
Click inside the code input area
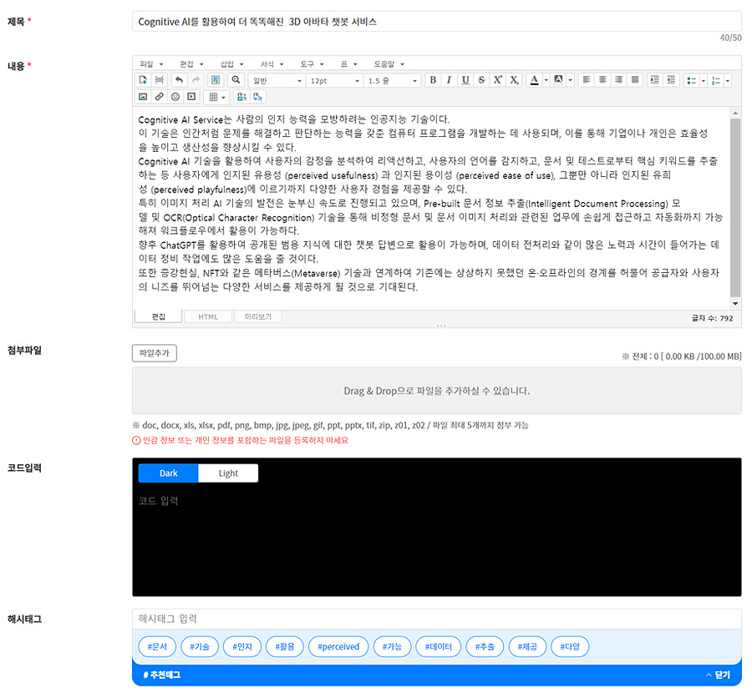(x=437, y=539)
